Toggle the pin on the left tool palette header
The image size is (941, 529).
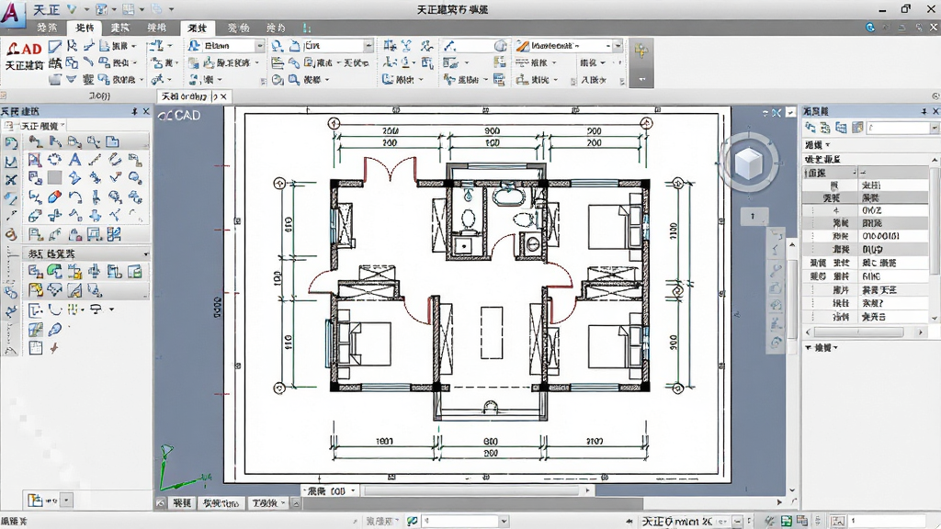[134, 111]
